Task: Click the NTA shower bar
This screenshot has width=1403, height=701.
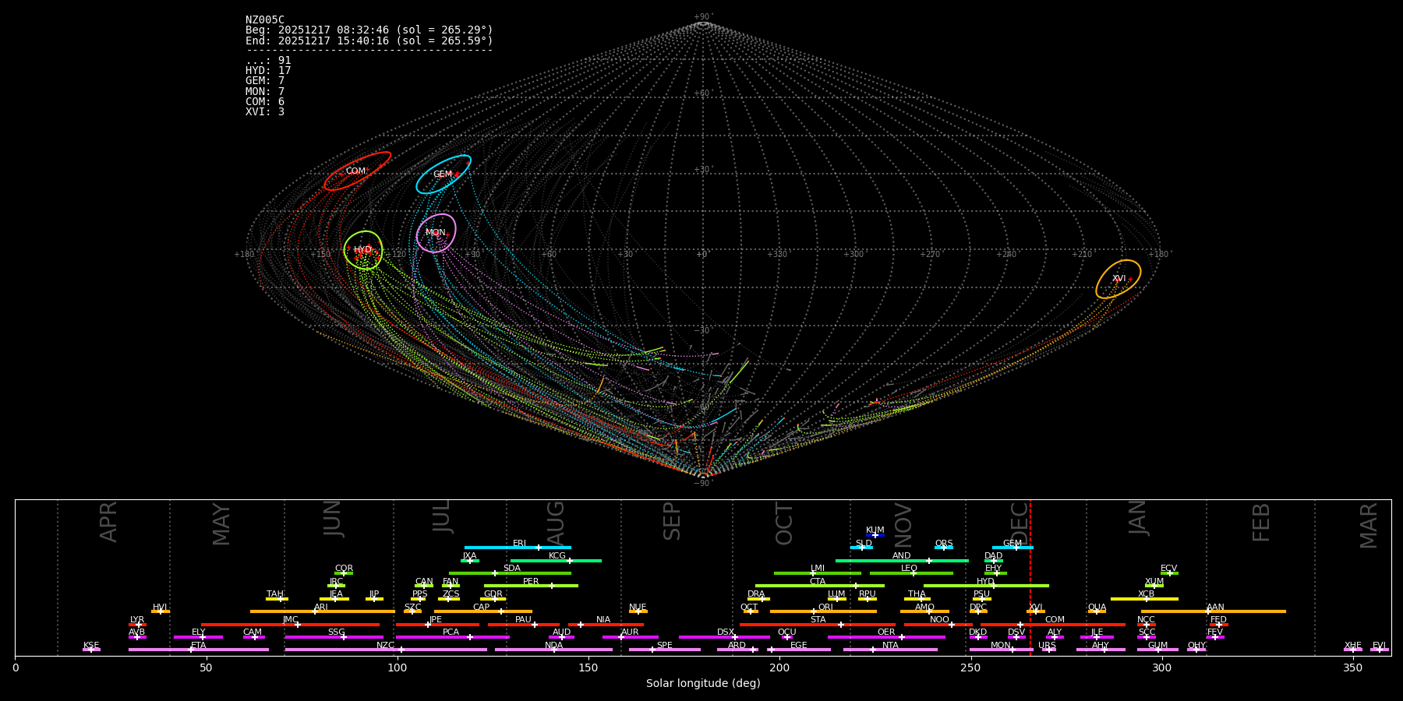Action: pos(889,650)
